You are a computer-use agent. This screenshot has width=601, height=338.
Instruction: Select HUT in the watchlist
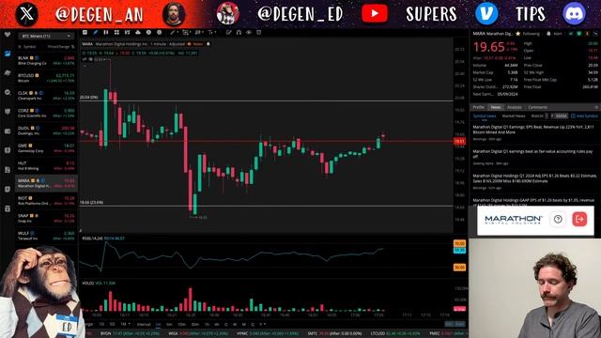point(46,165)
